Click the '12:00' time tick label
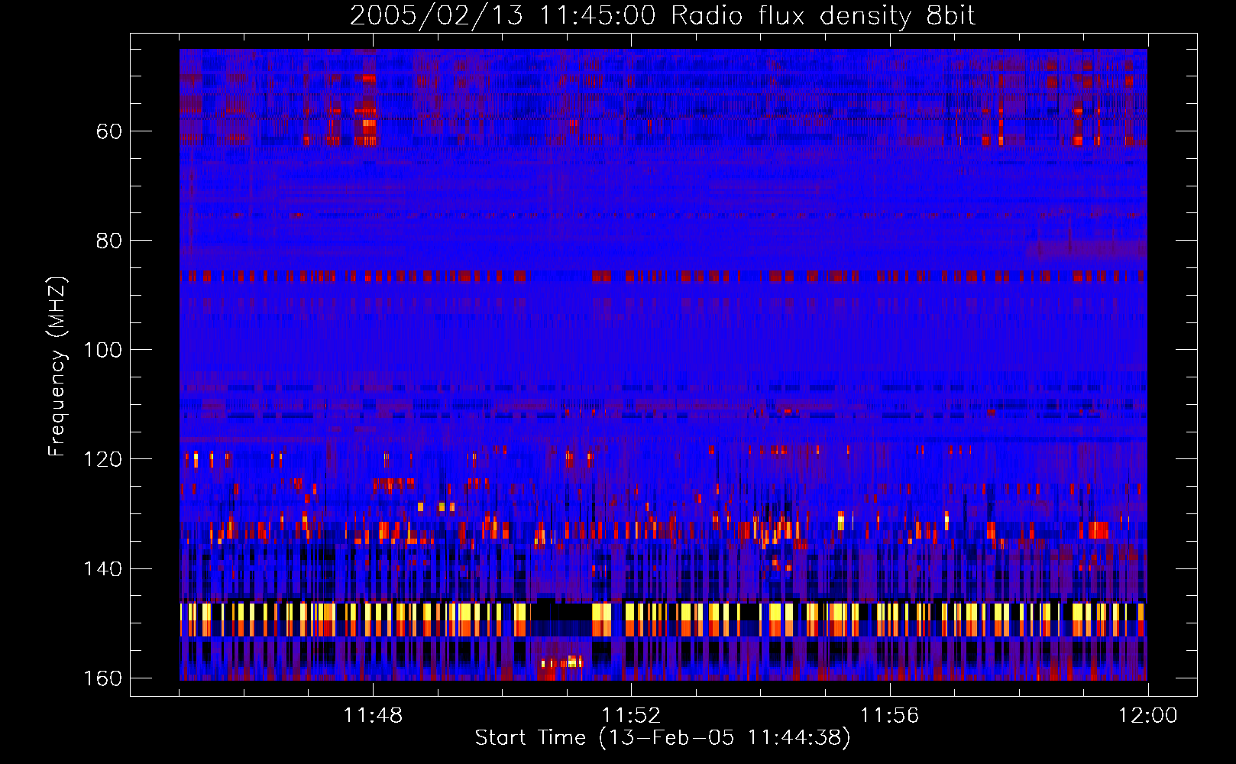Image resolution: width=1236 pixels, height=764 pixels. coord(1148,716)
